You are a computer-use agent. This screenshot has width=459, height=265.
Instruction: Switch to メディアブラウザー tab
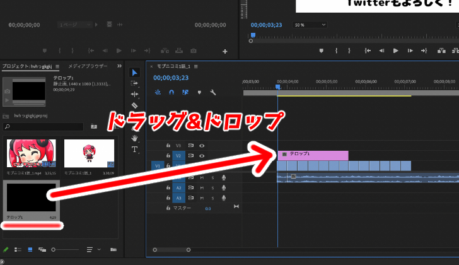click(x=88, y=66)
